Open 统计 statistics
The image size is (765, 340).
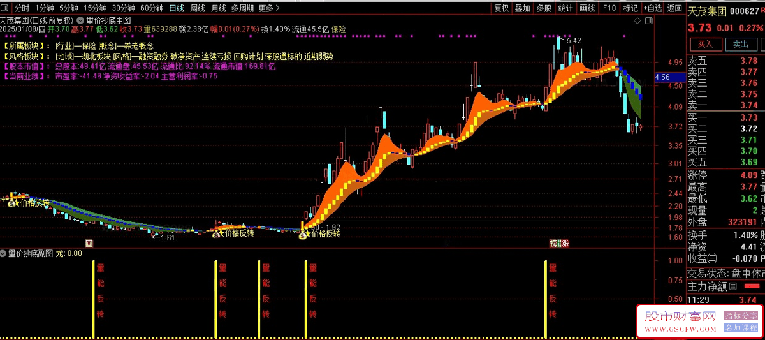coord(565,8)
